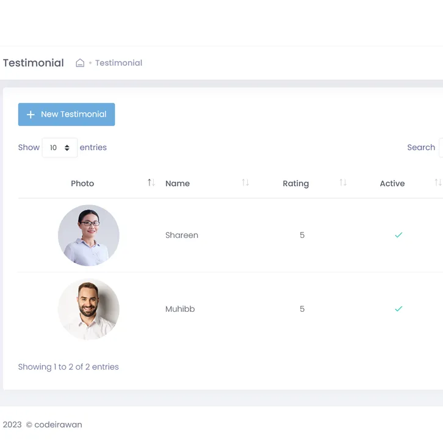Select the Name column header text
Image resolution: width=443 pixels, height=443 pixels.
(x=178, y=184)
